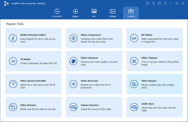Viewport: 188px width, 122px height.
Task: Select the Toolbox tab
Action: coord(131,13)
